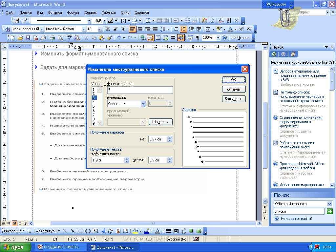This screenshot has width=336, height=252.
Task: Select the Insert WordArt icon
Action: click(x=103, y=231)
